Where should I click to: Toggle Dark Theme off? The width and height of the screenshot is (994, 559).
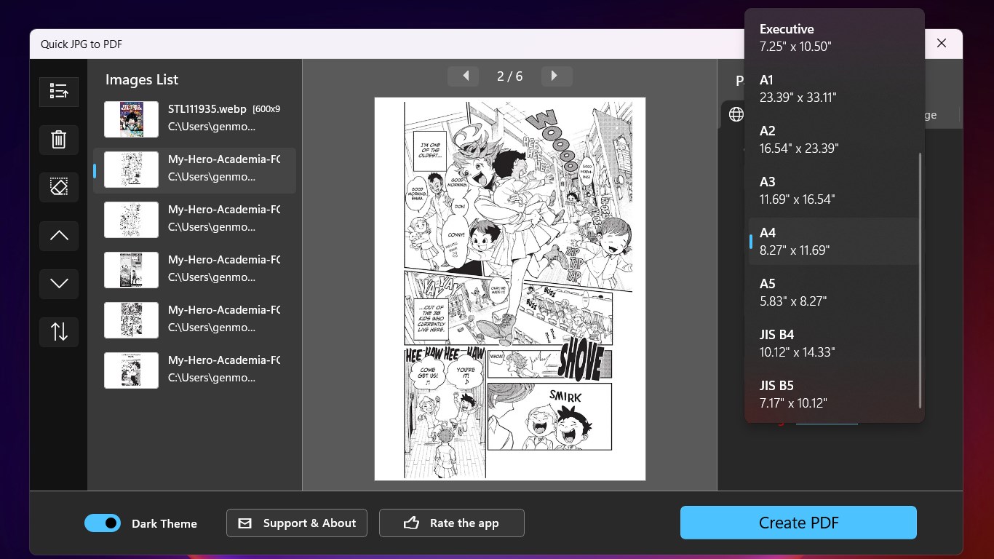point(102,523)
